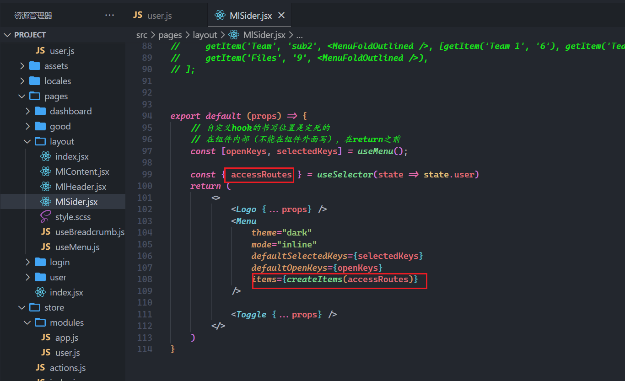Click the JS icon beside useBreadcrumb.js
This screenshot has height=381, width=625.
[46, 232]
